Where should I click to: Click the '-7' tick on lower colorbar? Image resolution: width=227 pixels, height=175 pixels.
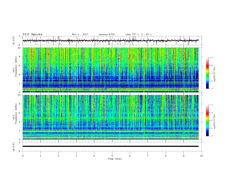point(211,136)
